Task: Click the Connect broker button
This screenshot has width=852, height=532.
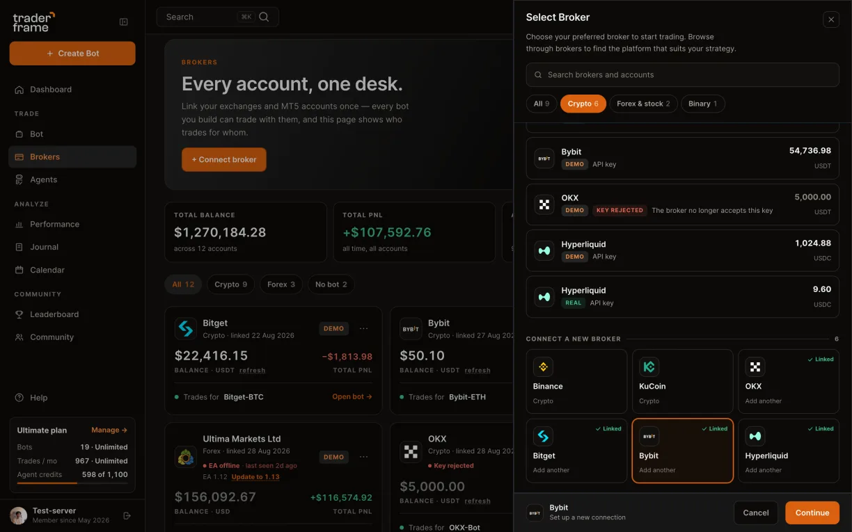Action: pos(224,159)
